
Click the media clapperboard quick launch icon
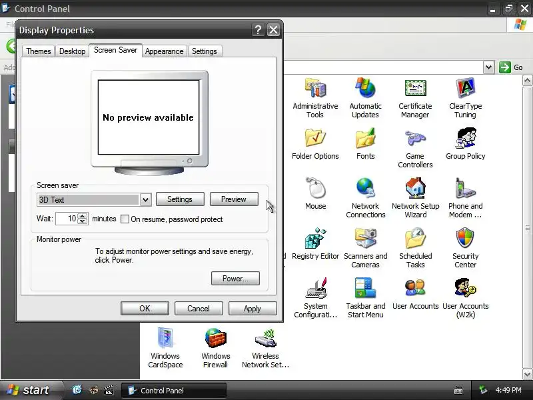pos(109,390)
